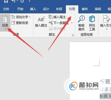
Task: Open the undo history dropdown arrow
Action: 18,1
